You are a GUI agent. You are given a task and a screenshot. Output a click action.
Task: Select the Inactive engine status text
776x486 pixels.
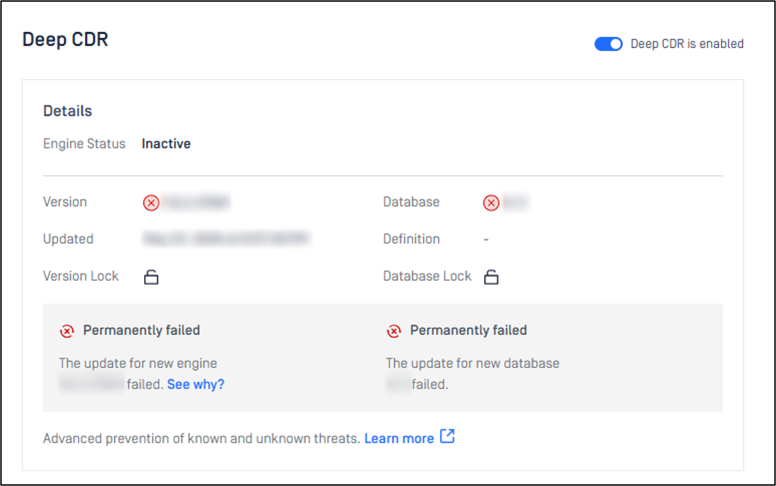pos(166,144)
